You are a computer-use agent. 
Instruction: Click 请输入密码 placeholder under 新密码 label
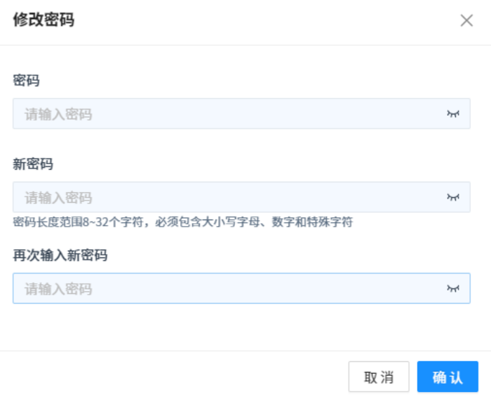tap(59, 198)
